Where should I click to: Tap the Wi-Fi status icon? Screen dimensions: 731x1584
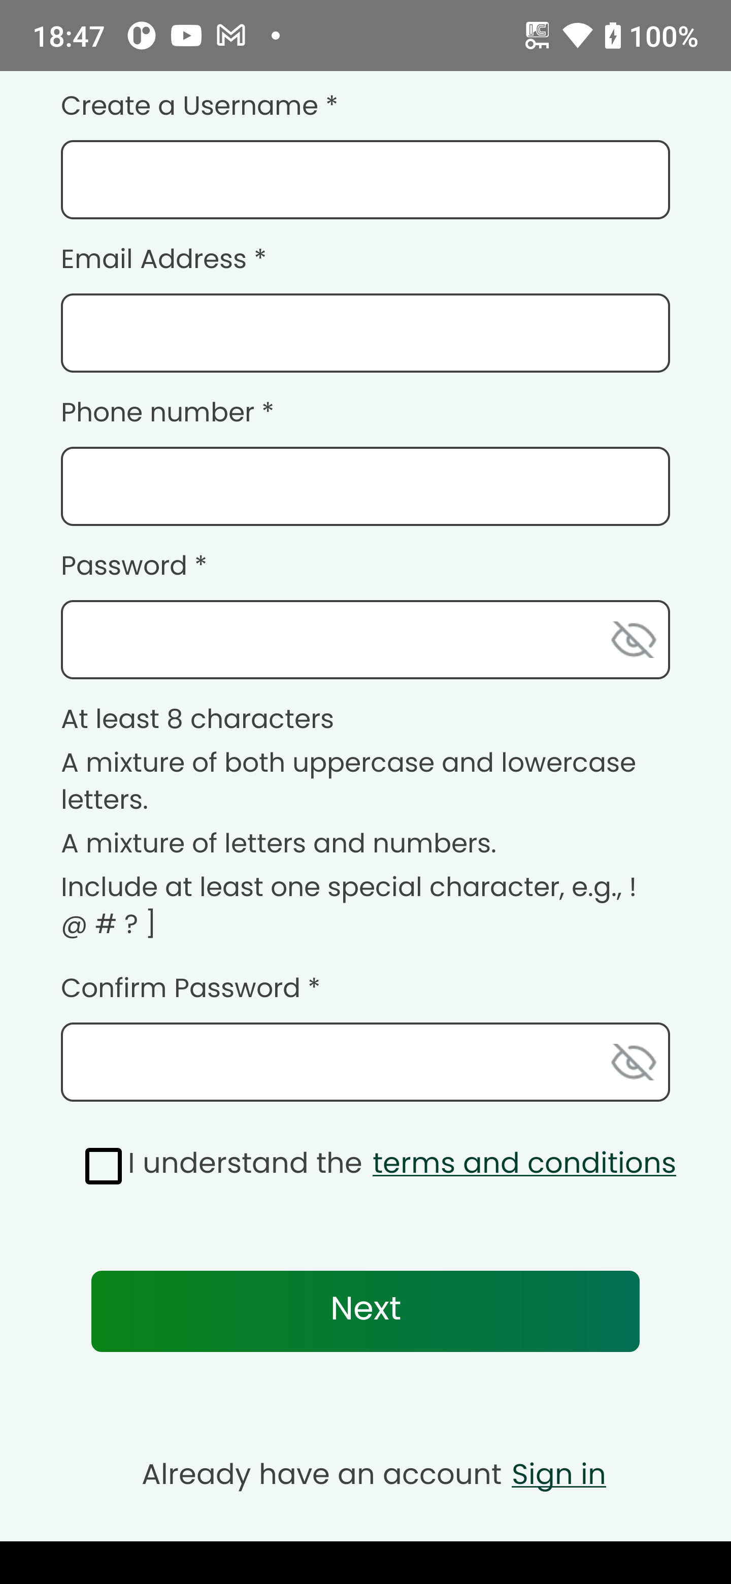pyautogui.click(x=577, y=36)
